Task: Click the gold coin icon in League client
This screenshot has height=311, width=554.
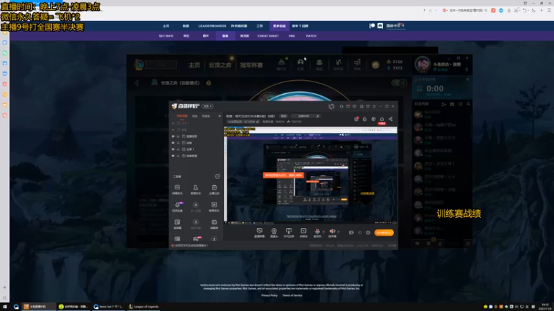Action: (375, 65)
